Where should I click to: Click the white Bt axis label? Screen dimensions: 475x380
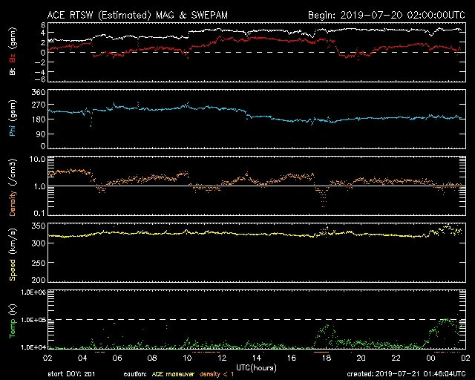(x=12, y=73)
